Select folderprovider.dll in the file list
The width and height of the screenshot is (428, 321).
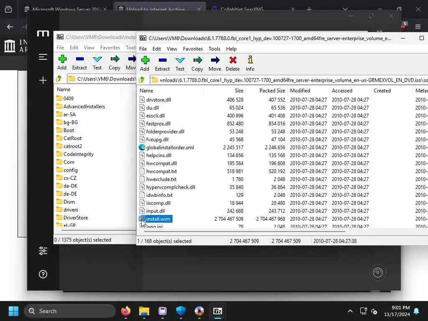(x=165, y=131)
